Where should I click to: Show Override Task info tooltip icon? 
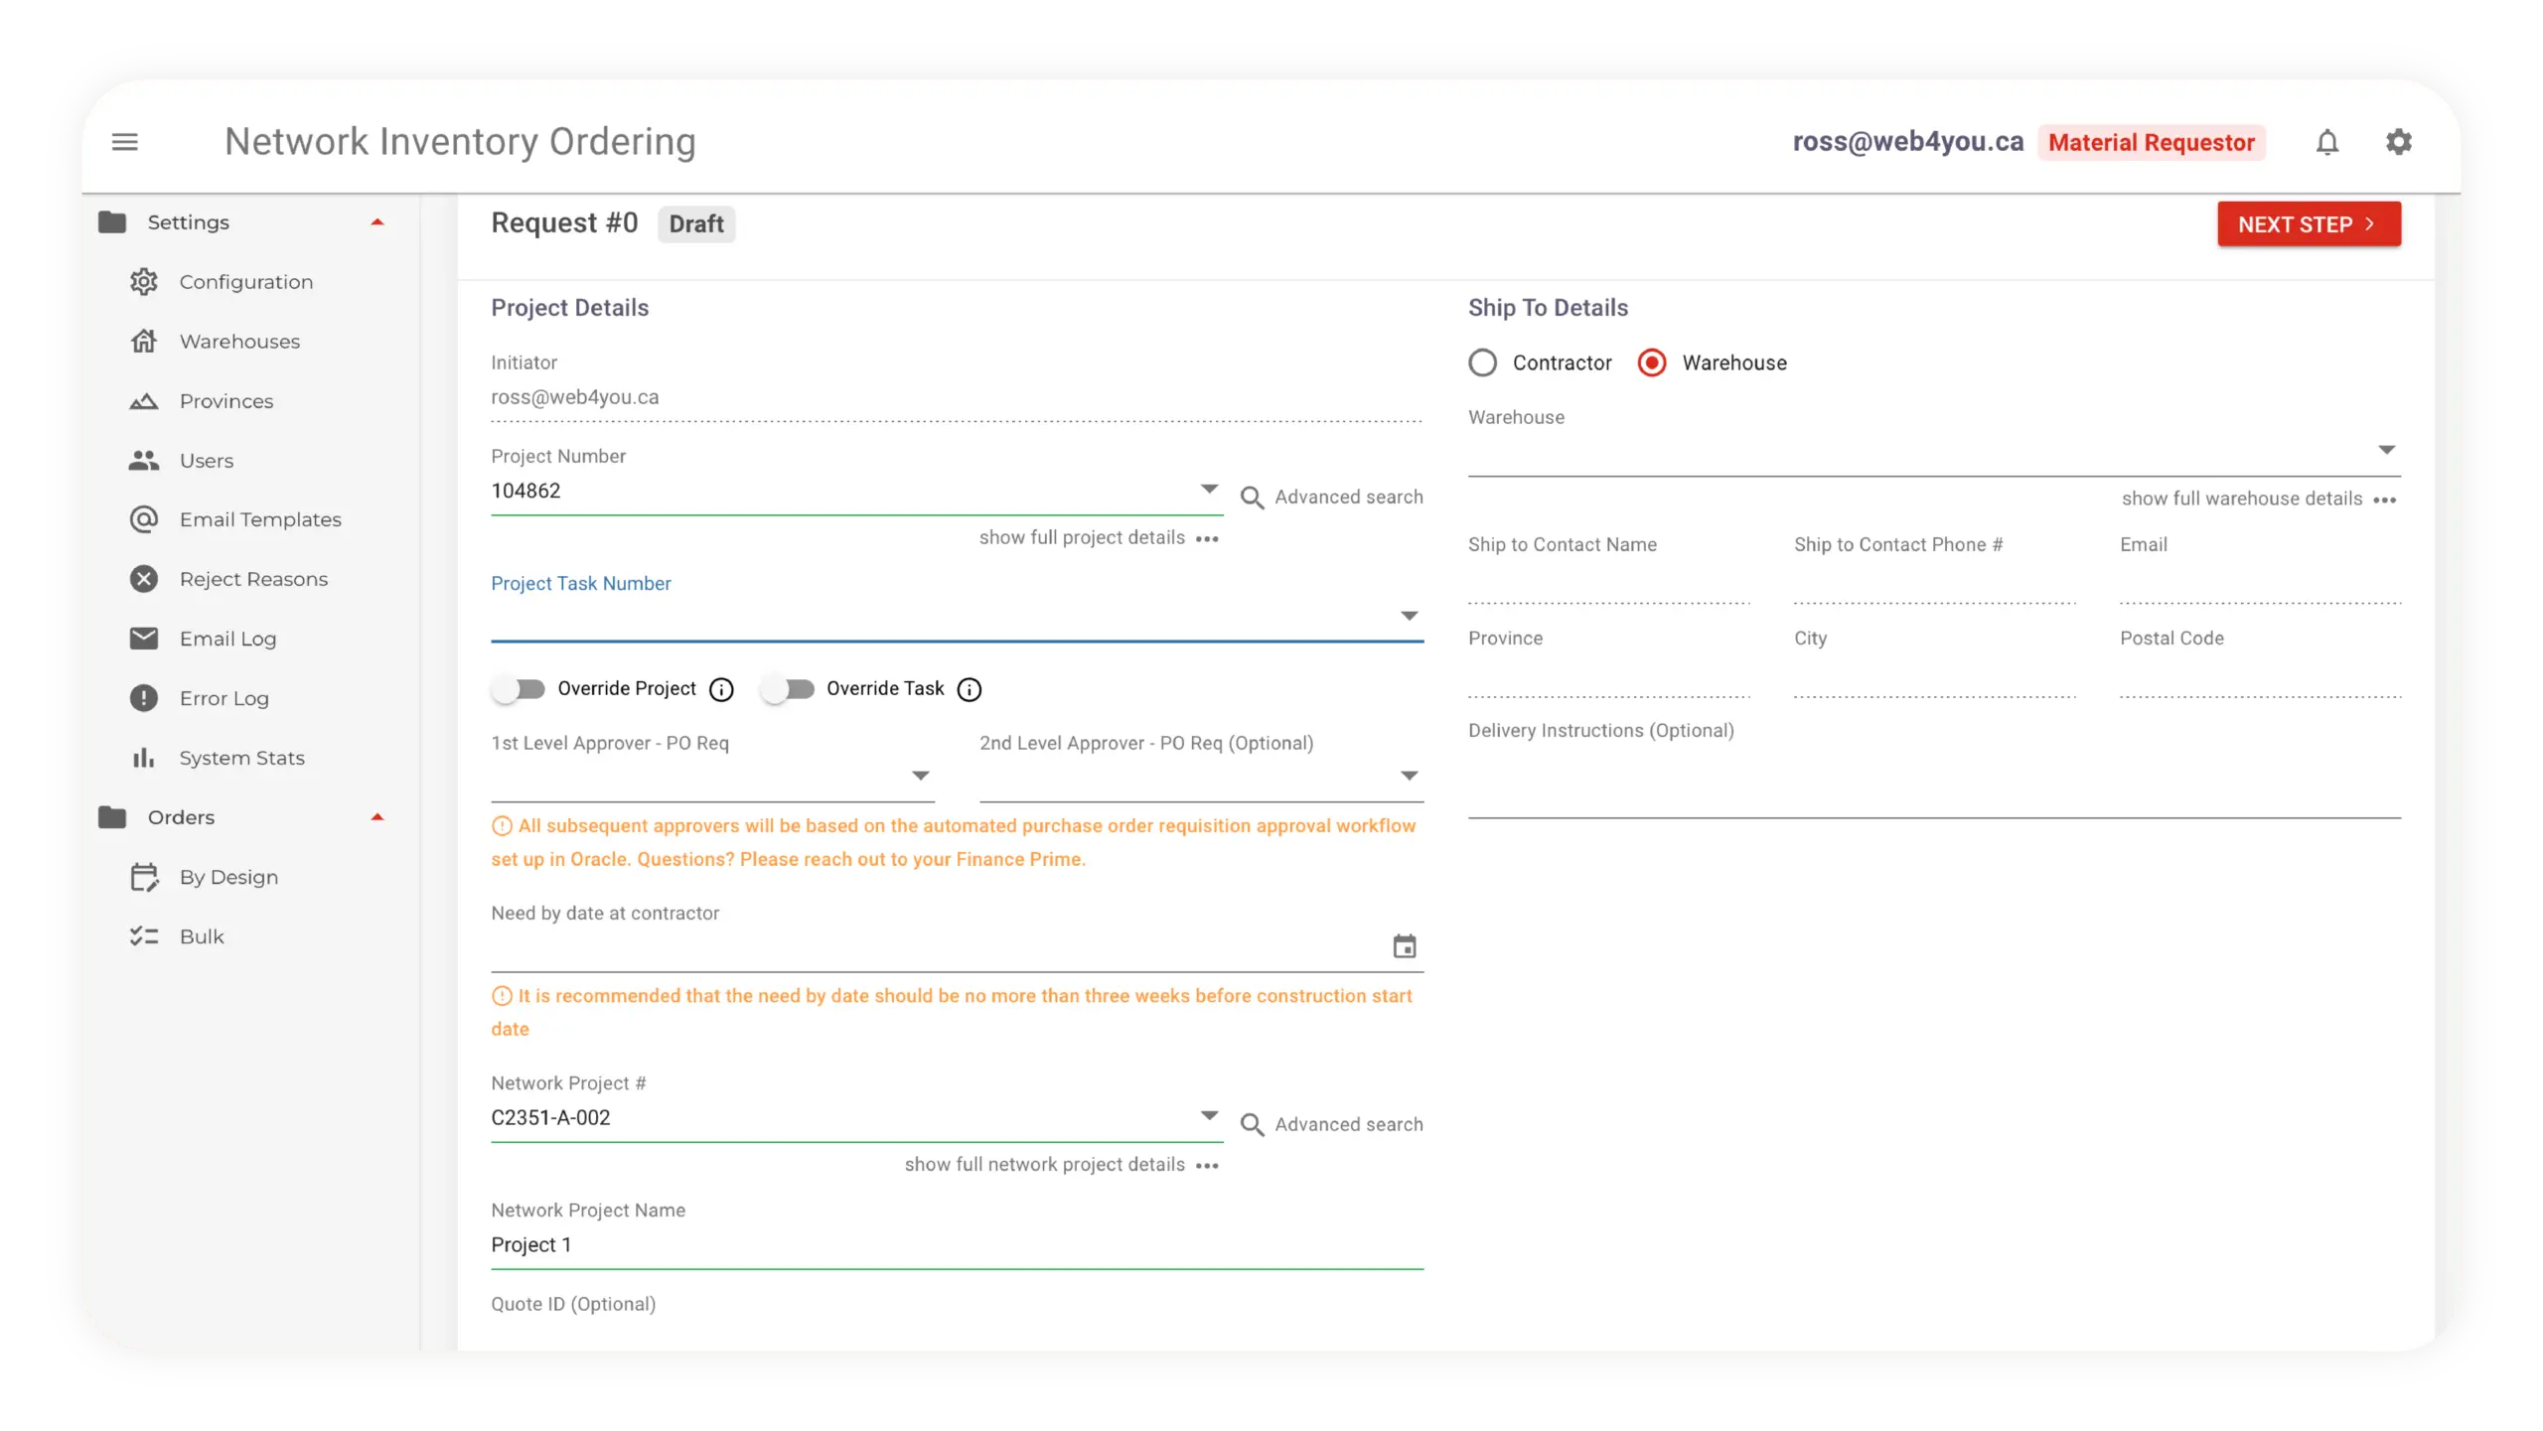970,689
